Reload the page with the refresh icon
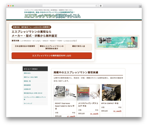The width and height of the screenshot is (148, 126). [x=96, y=6]
